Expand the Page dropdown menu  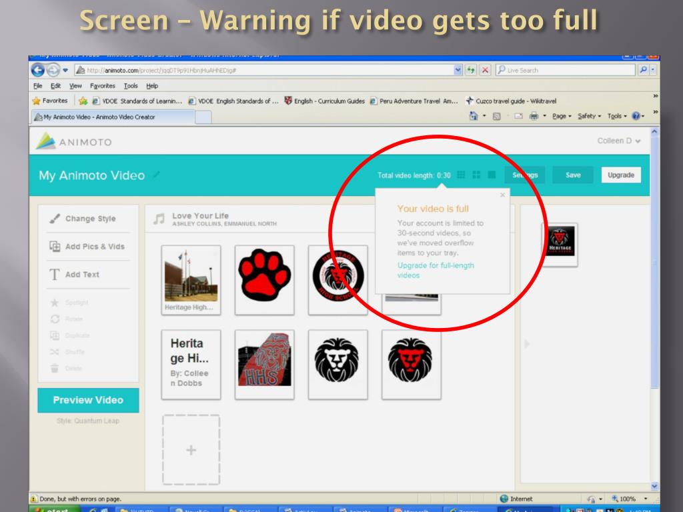(562, 116)
